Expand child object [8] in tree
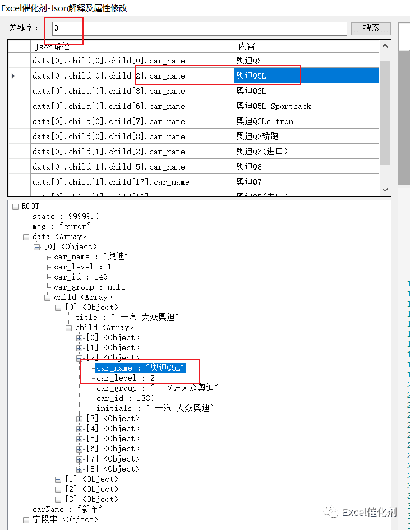This screenshot has width=410, height=530. (x=80, y=469)
